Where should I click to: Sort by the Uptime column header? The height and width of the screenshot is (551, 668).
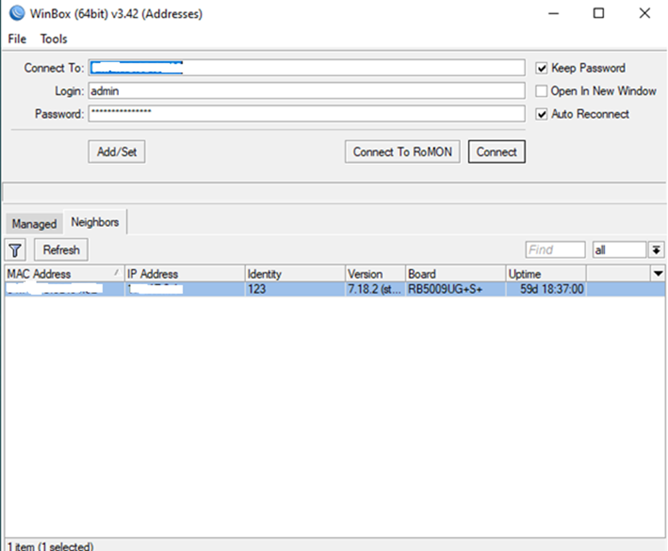coord(546,273)
